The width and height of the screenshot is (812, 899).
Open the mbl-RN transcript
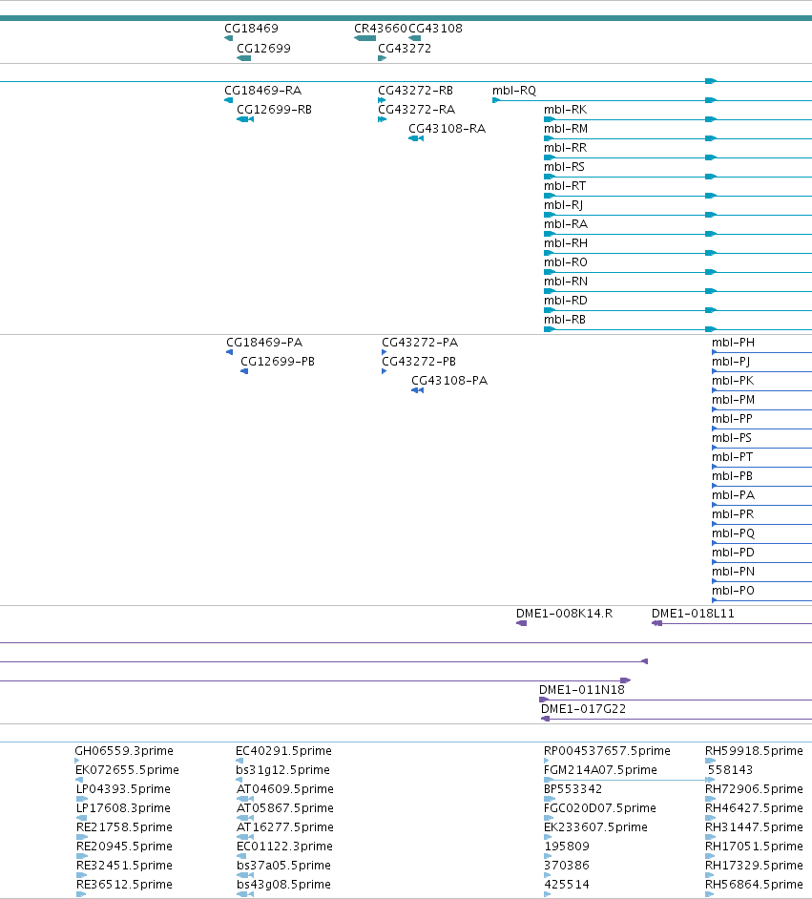coord(566,281)
